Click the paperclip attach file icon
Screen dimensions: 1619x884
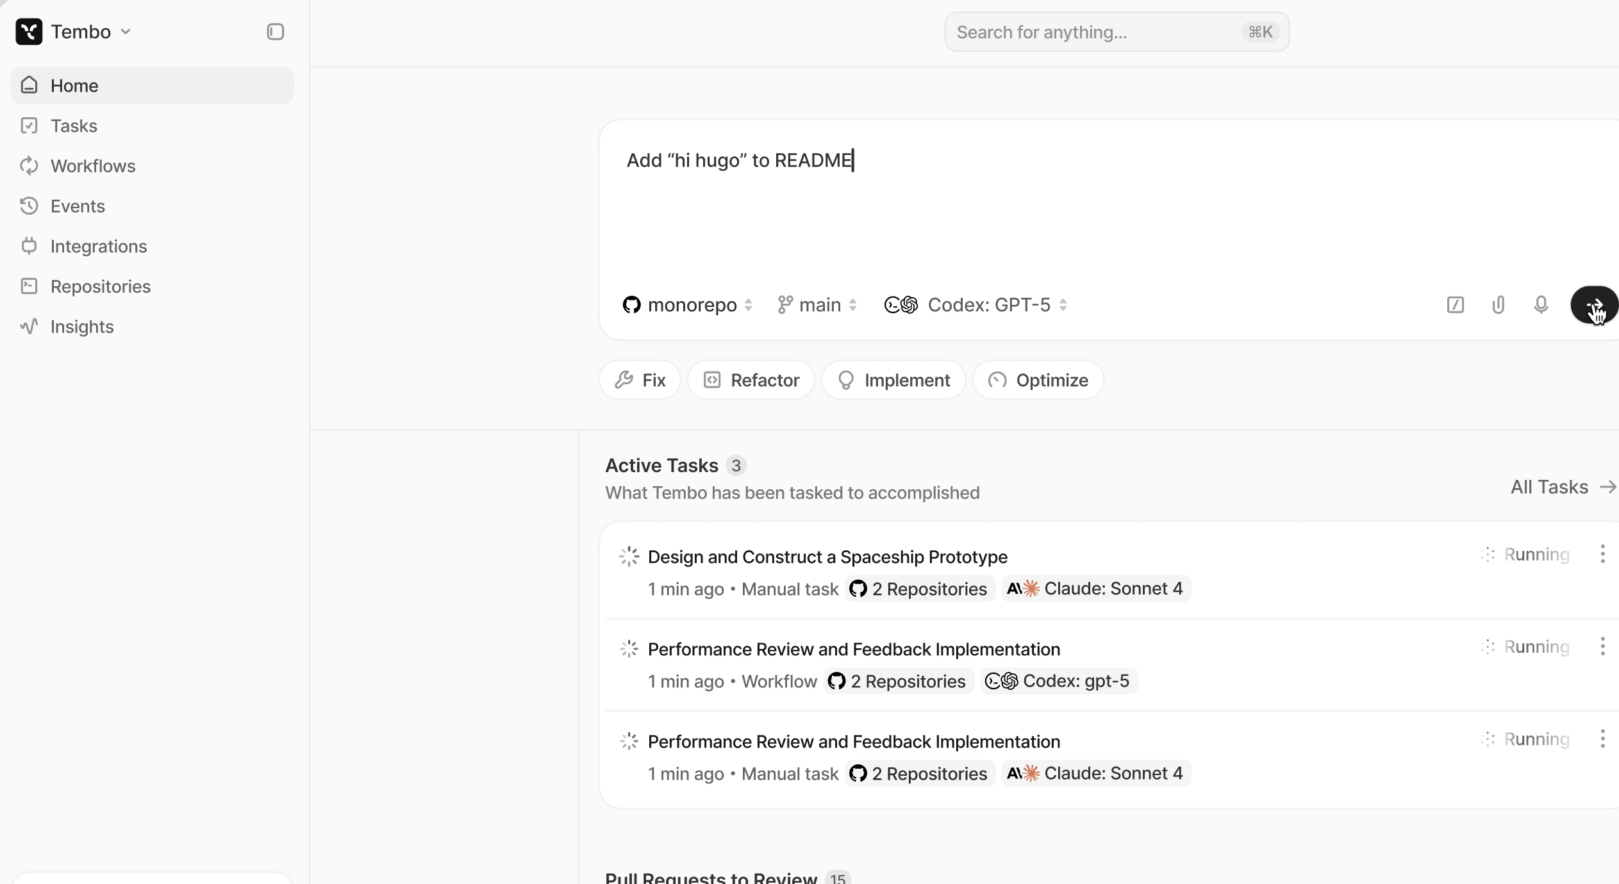(1498, 305)
